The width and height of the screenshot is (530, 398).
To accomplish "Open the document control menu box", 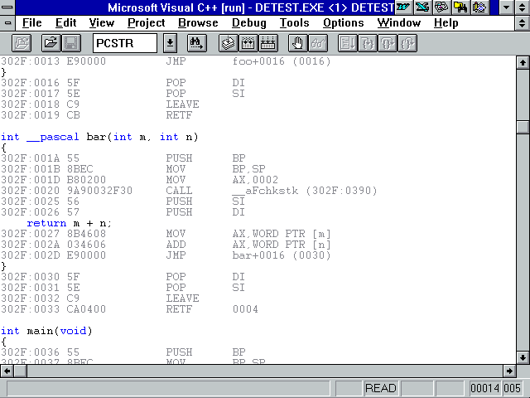I will point(7,23).
